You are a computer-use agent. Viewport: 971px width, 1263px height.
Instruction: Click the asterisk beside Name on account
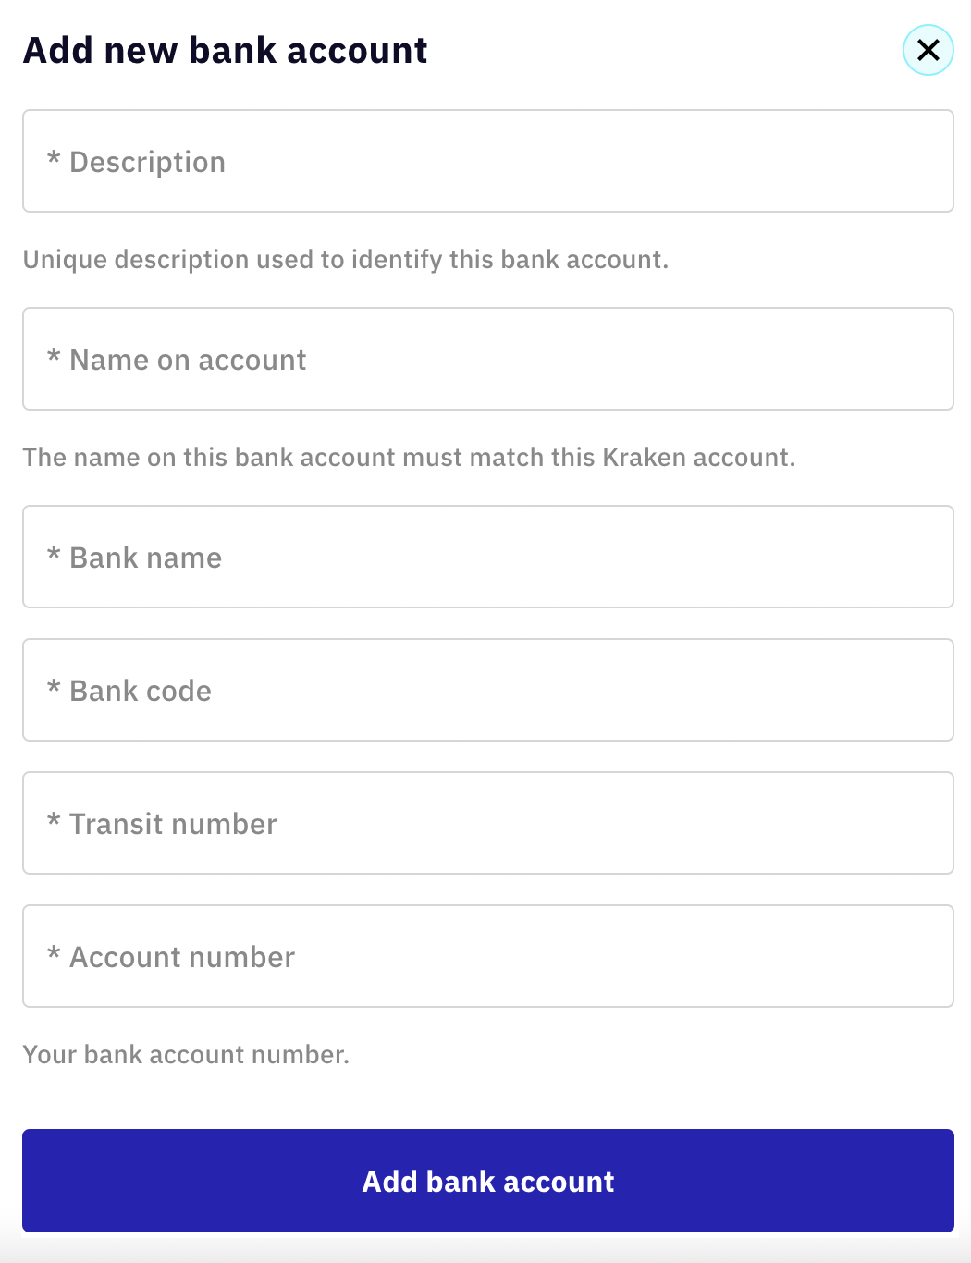(54, 357)
